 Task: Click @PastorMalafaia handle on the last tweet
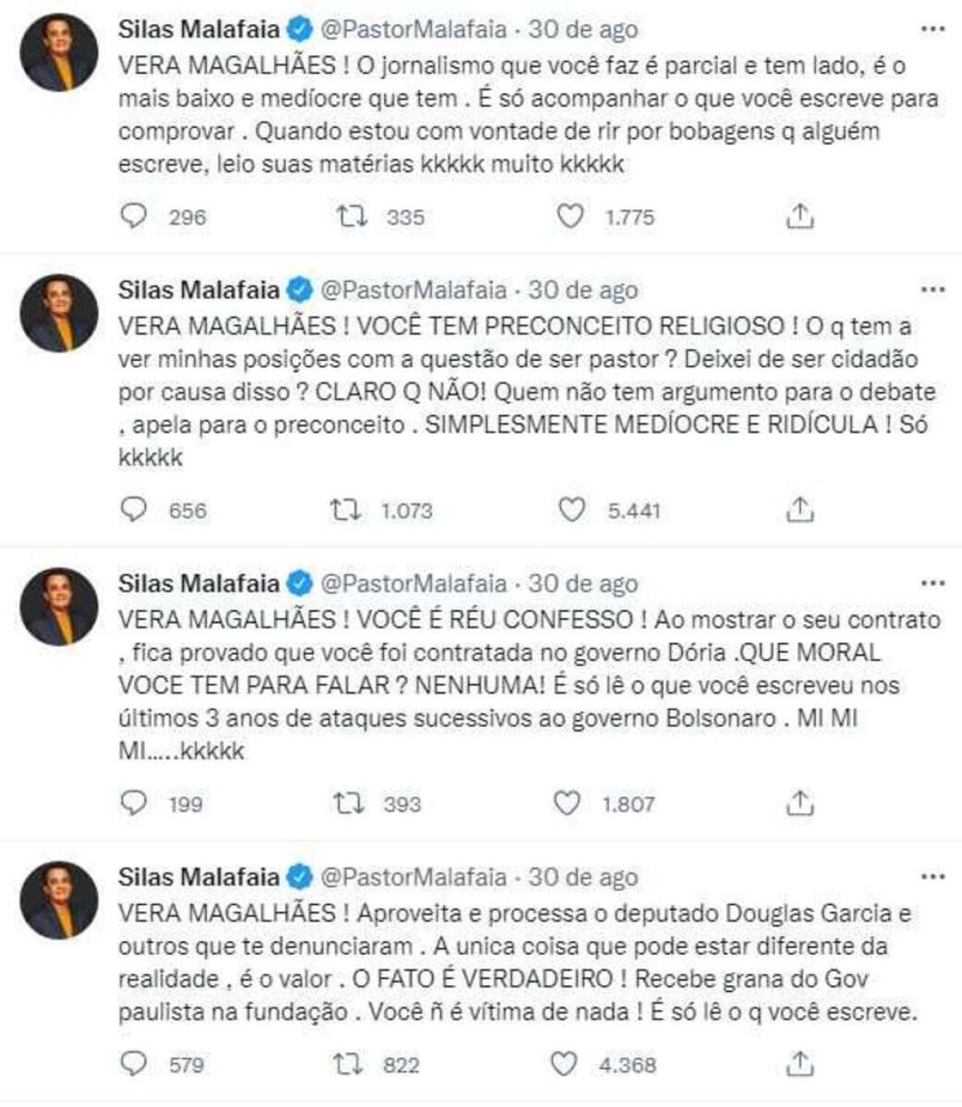413,877
